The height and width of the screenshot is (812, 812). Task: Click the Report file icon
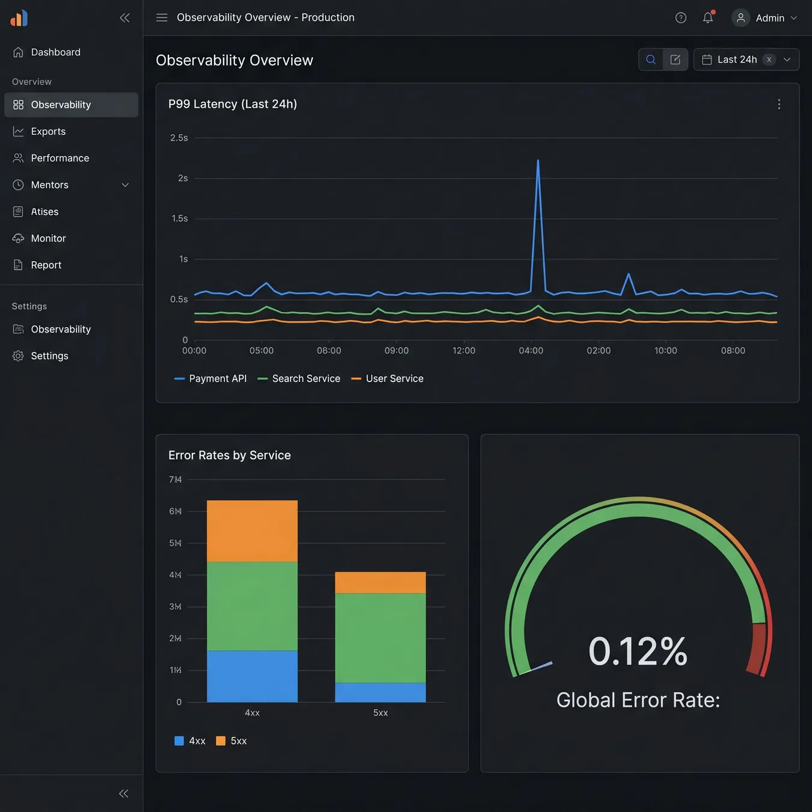tap(19, 265)
